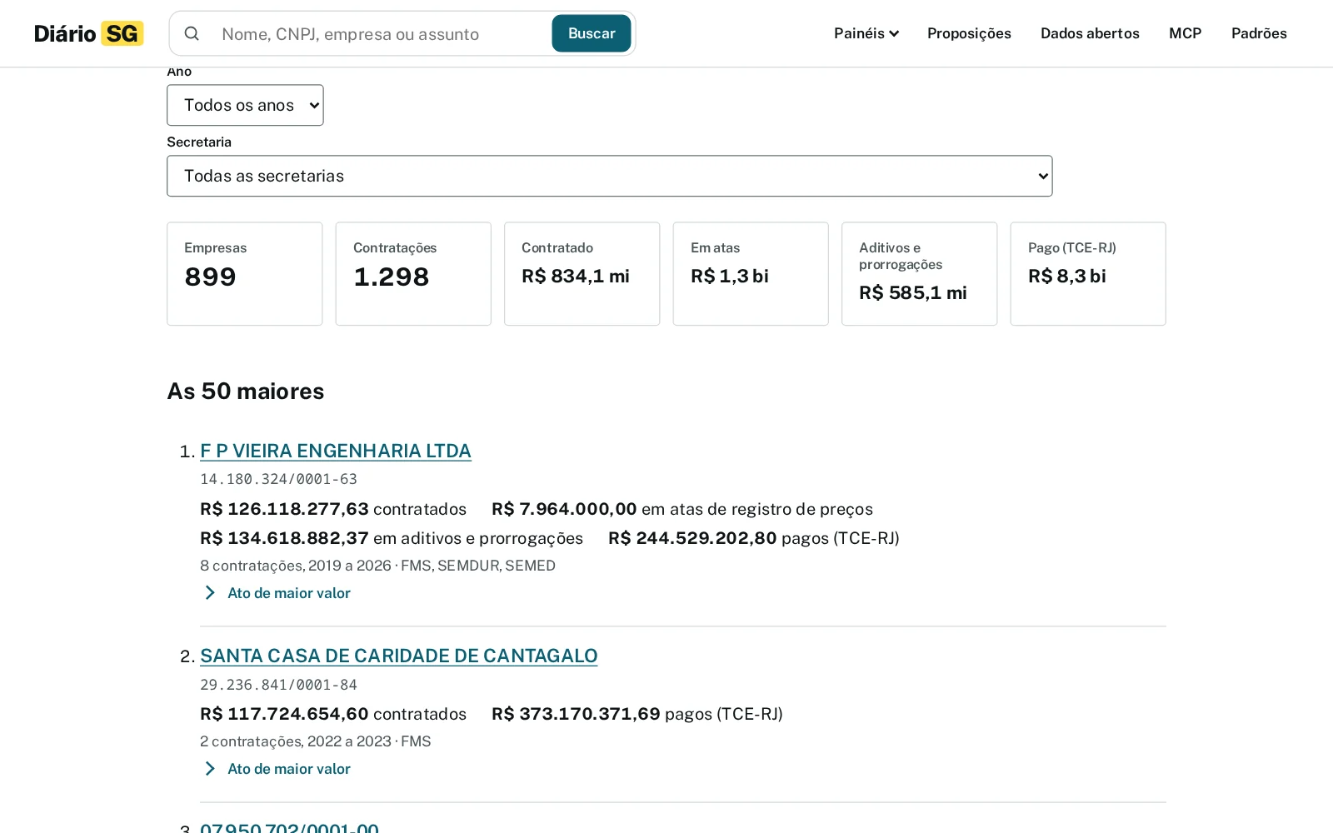Open Proposições in the top nav

(x=969, y=33)
